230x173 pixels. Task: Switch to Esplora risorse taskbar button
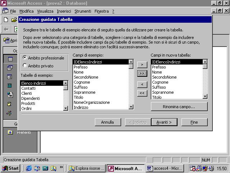87,168
